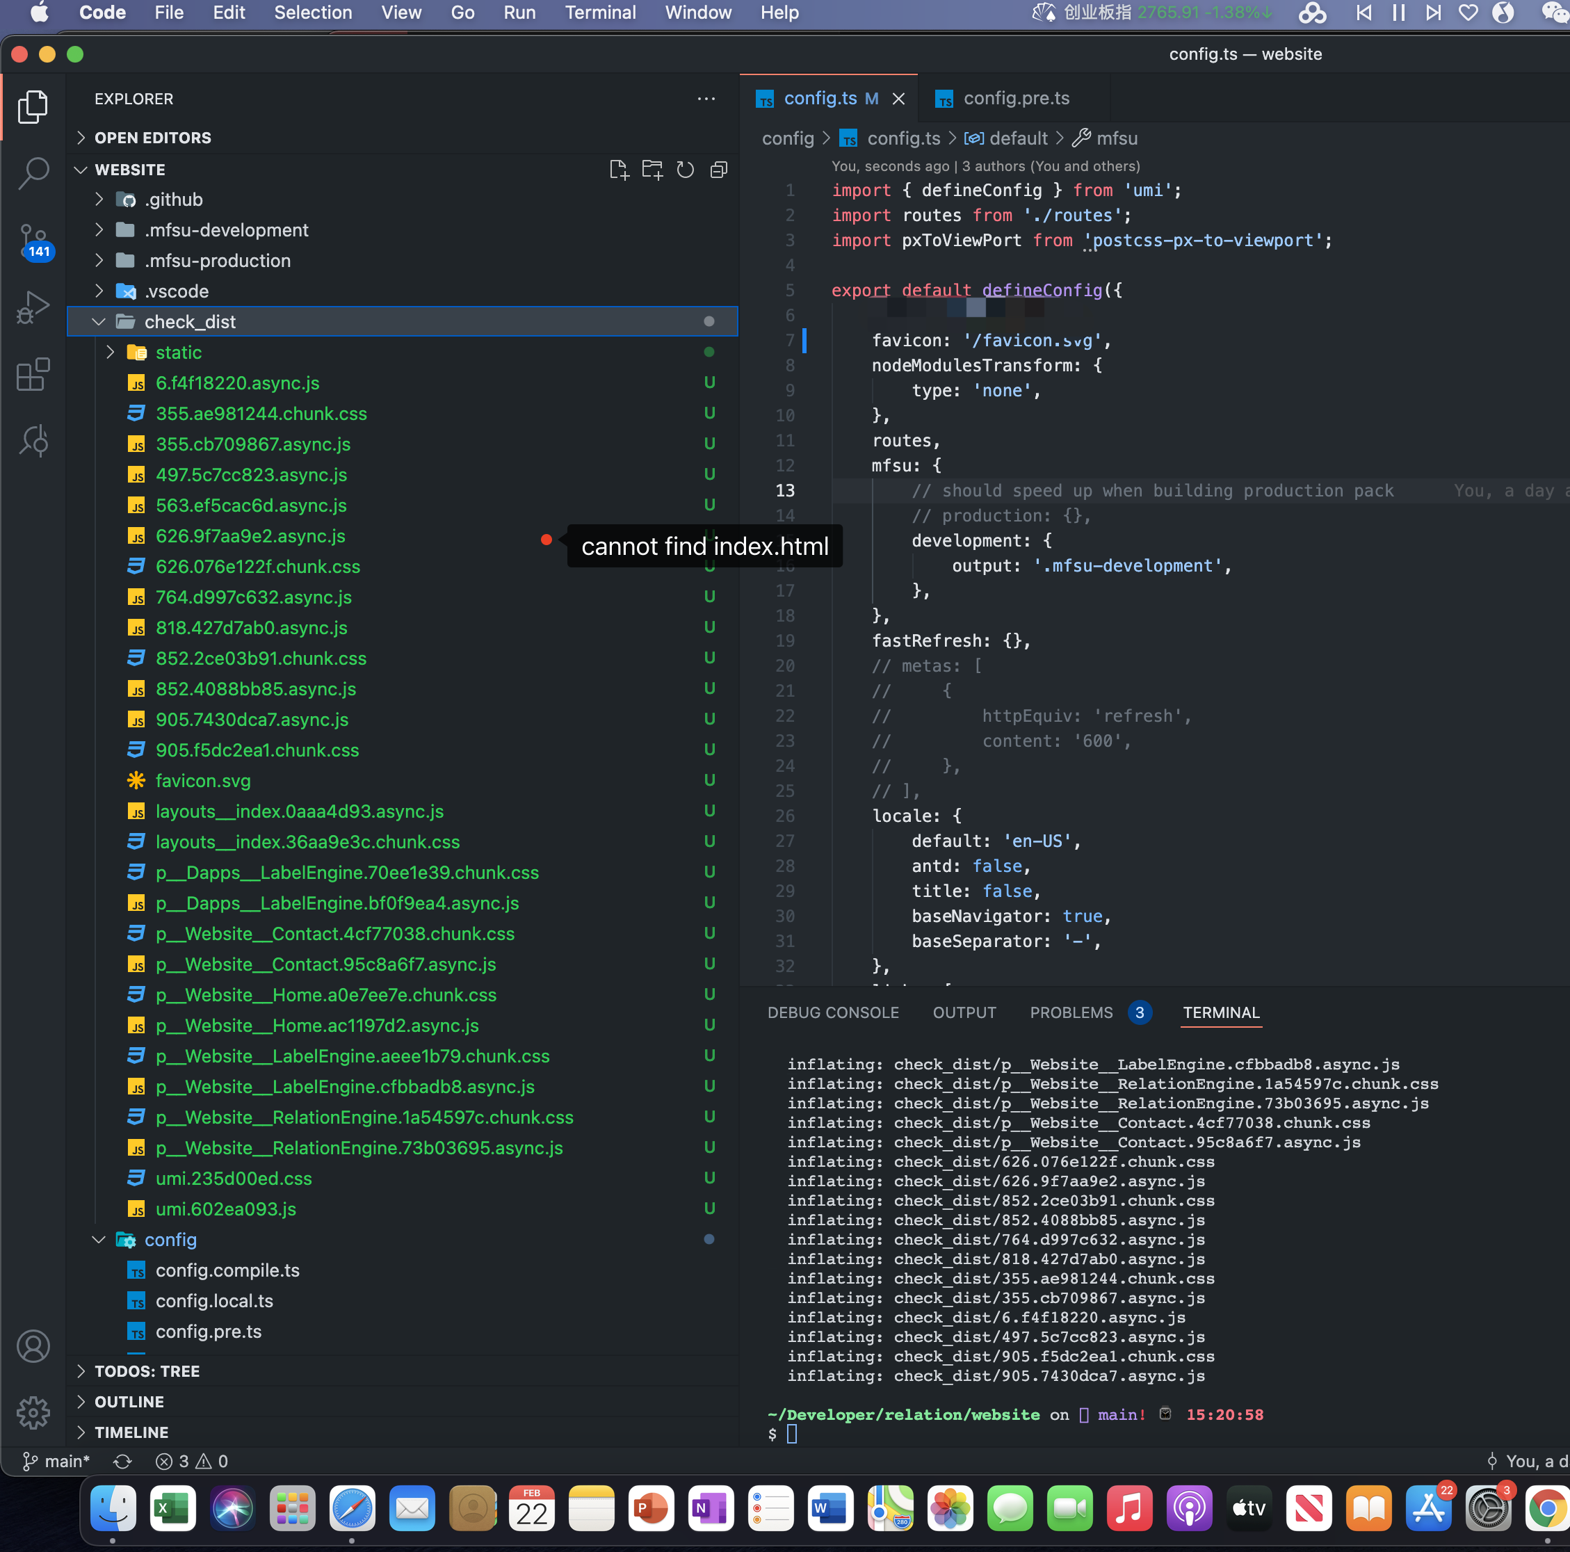Collapse folders using the Explorer collapse icon
The width and height of the screenshot is (1570, 1552).
[x=718, y=170]
